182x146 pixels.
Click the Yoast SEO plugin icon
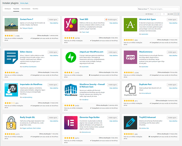[71, 25]
